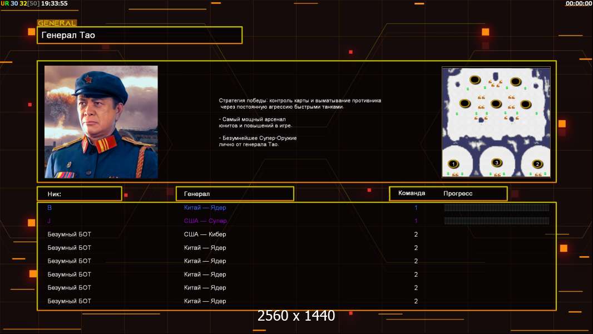Click the 'Ник:' column header

click(80, 194)
